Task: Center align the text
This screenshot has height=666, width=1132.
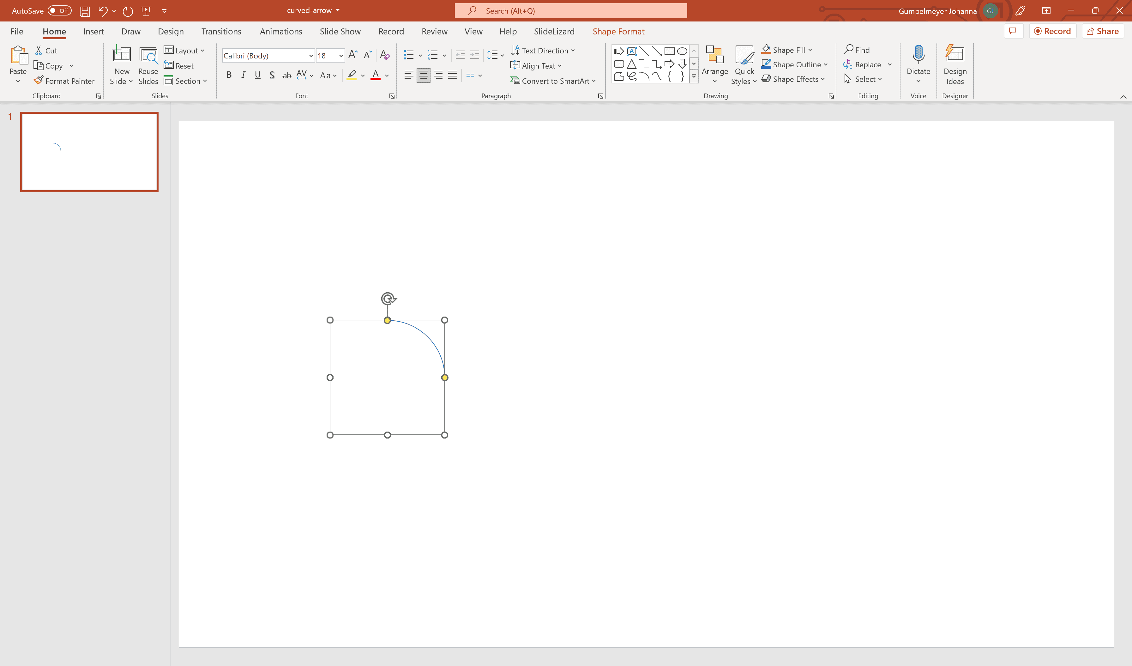Action: 423,75
